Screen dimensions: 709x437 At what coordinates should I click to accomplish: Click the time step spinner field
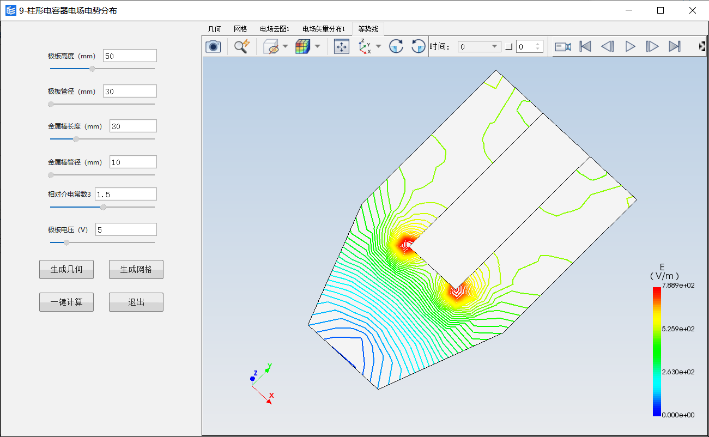530,47
